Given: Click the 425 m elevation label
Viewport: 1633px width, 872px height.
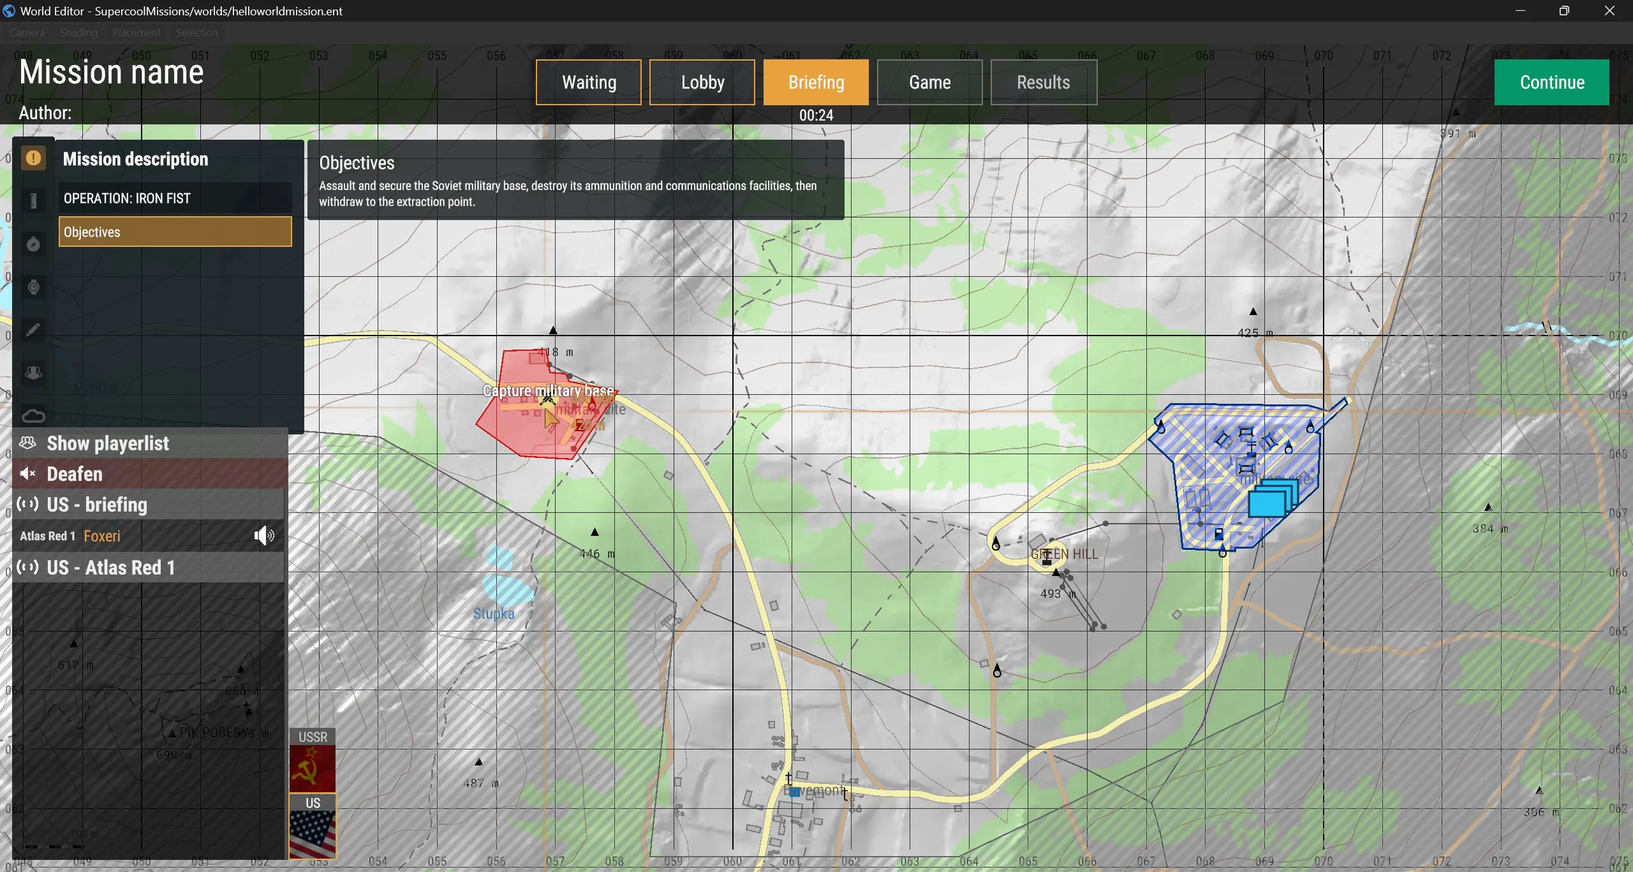Looking at the screenshot, I should point(1255,332).
